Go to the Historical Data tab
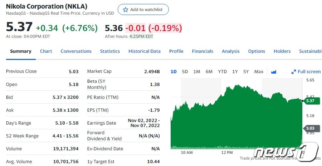The image size is (322, 166). [x=145, y=51]
